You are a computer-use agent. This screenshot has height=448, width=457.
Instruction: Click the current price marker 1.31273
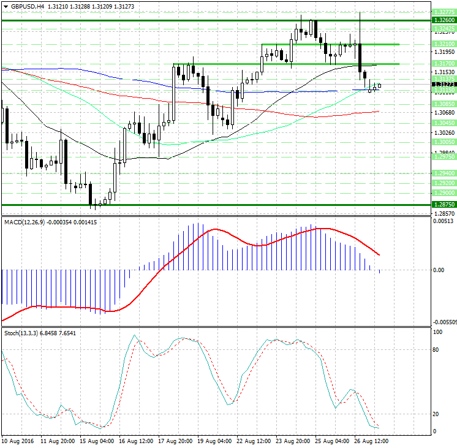(x=442, y=84)
